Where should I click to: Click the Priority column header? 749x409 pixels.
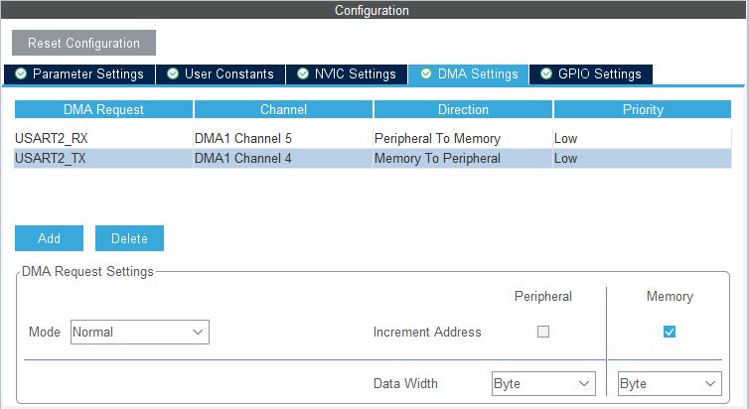click(x=643, y=109)
